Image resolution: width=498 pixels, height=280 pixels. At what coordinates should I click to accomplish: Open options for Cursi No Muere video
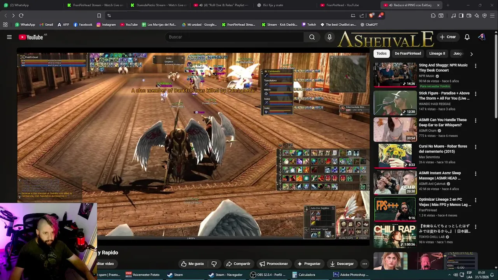(x=475, y=147)
